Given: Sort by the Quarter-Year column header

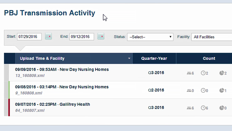Looking at the screenshot, I should tap(154, 58).
